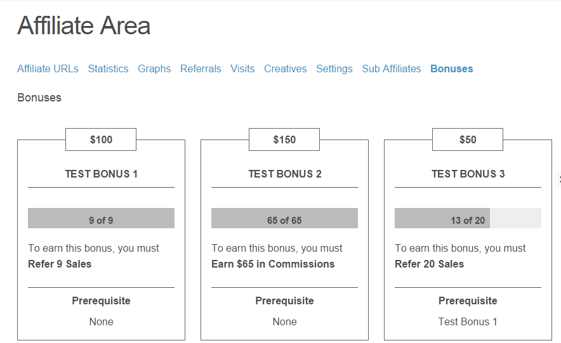Screen dimensions: 561x343
Task: Click the $100 bonus amount badge
Action: 101,139
